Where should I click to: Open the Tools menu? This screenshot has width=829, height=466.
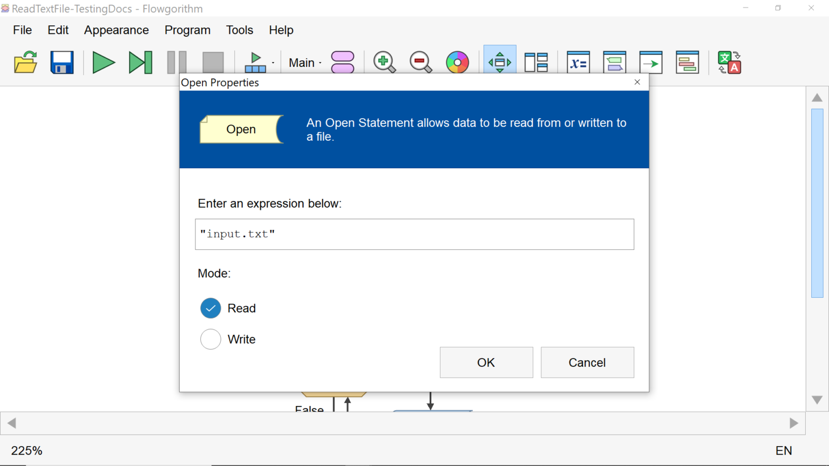click(239, 30)
